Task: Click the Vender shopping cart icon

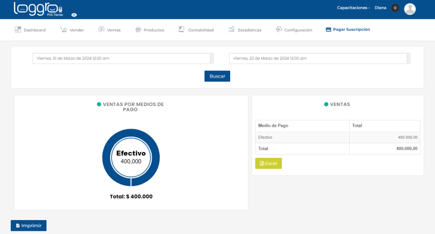Action: pos(63,30)
